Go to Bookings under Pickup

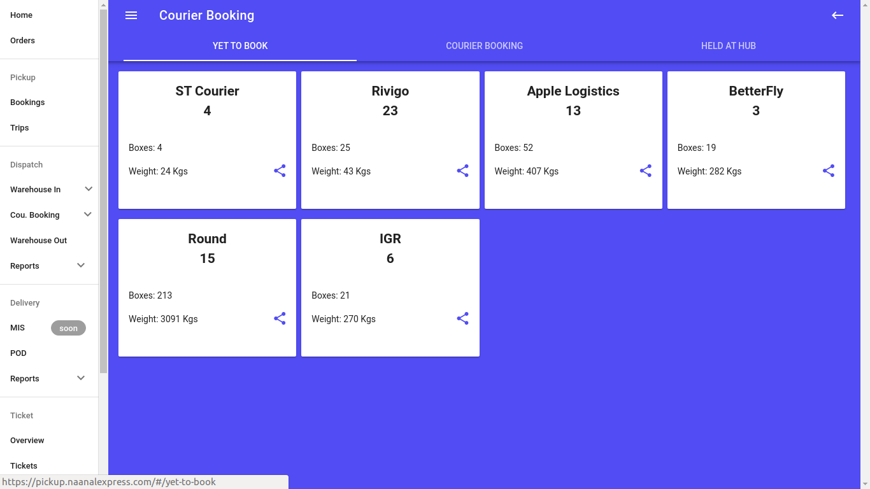[x=27, y=103]
